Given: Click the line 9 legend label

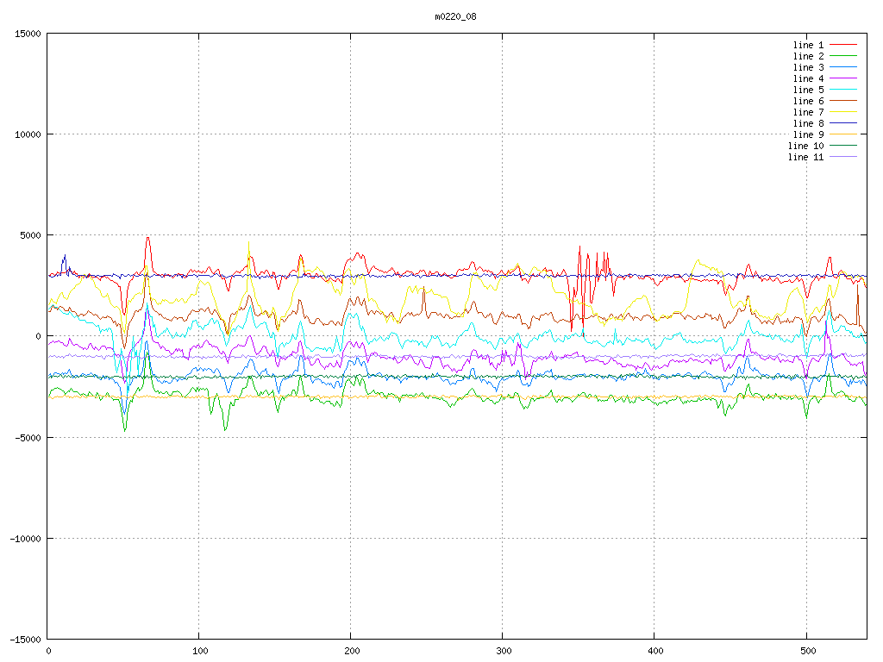Looking at the screenshot, I should pyautogui.click(x=808, y=134).
